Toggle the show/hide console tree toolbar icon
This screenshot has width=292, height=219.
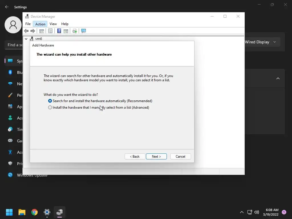tap(42, 31)
